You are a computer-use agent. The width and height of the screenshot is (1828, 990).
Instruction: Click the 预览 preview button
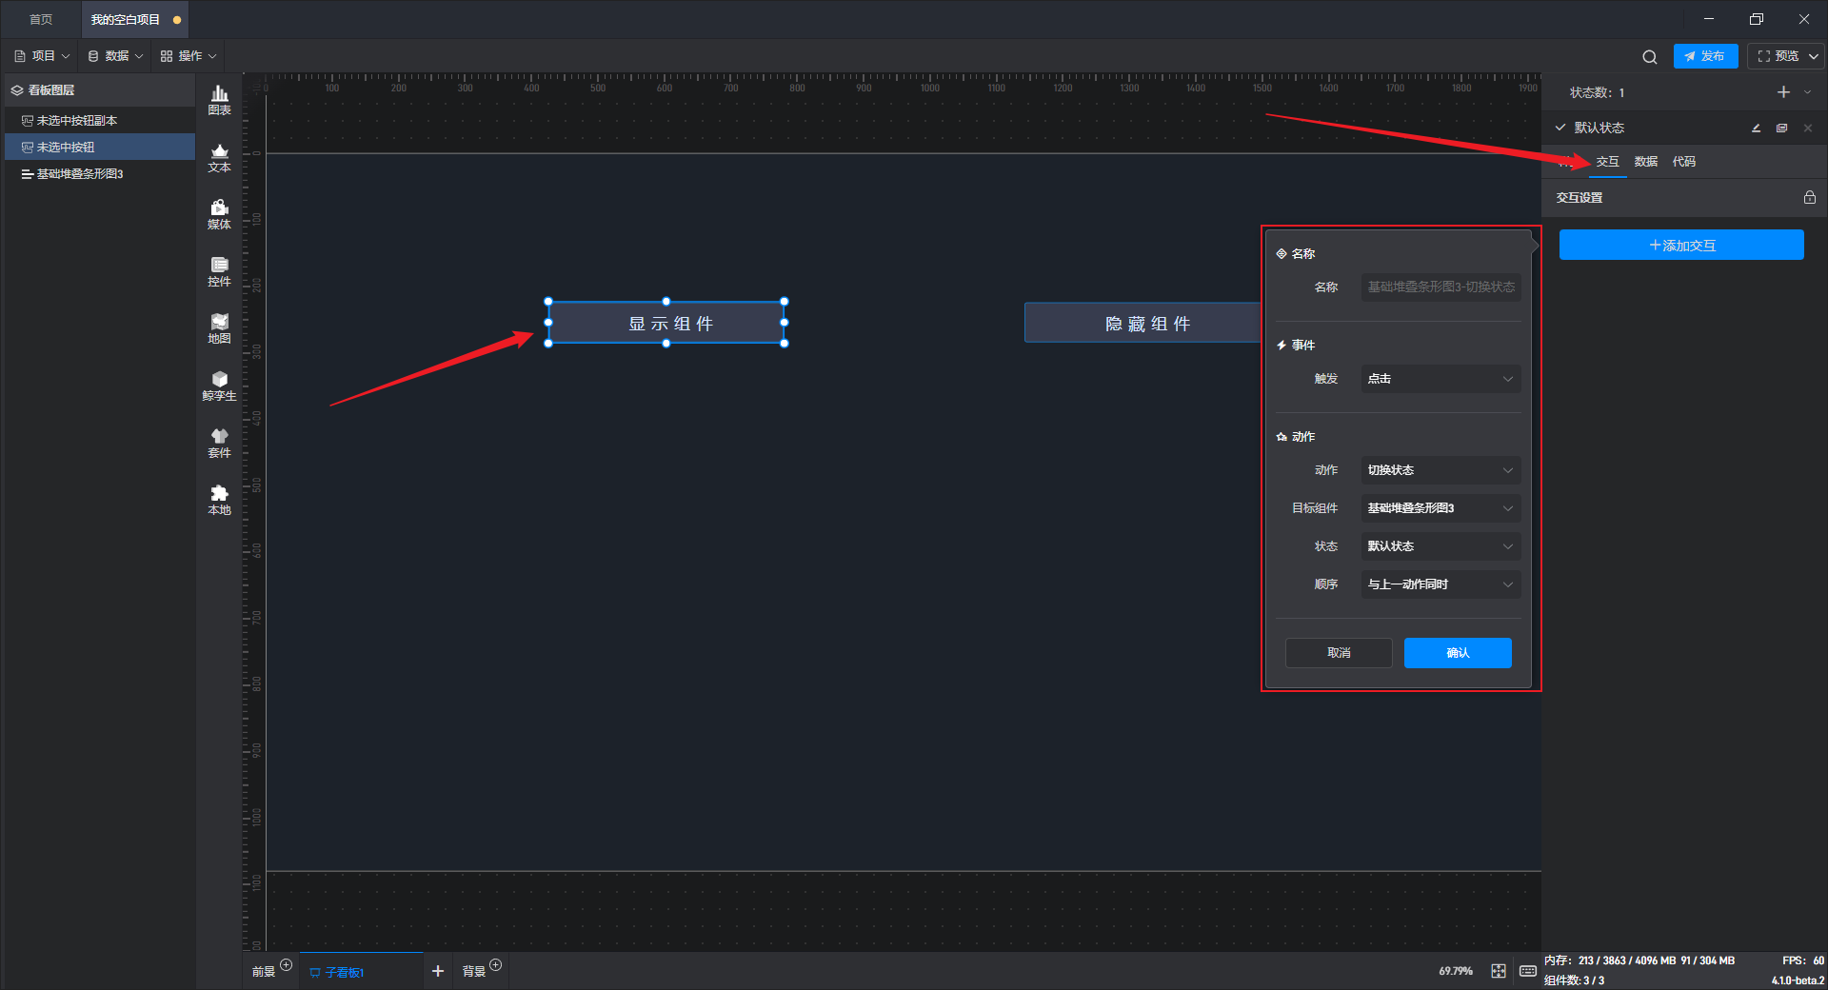[1778, 56]
